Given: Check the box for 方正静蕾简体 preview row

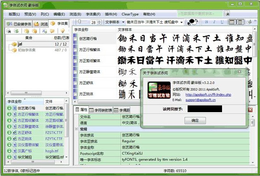Looking at the screenshot, I should (75, 72).
